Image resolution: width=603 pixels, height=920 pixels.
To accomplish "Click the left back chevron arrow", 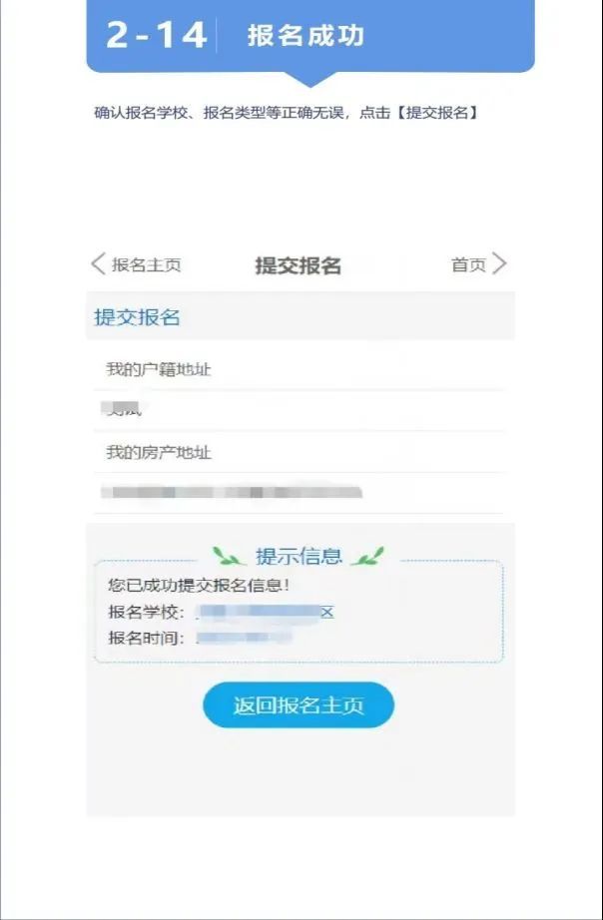I will coord(98,264).
